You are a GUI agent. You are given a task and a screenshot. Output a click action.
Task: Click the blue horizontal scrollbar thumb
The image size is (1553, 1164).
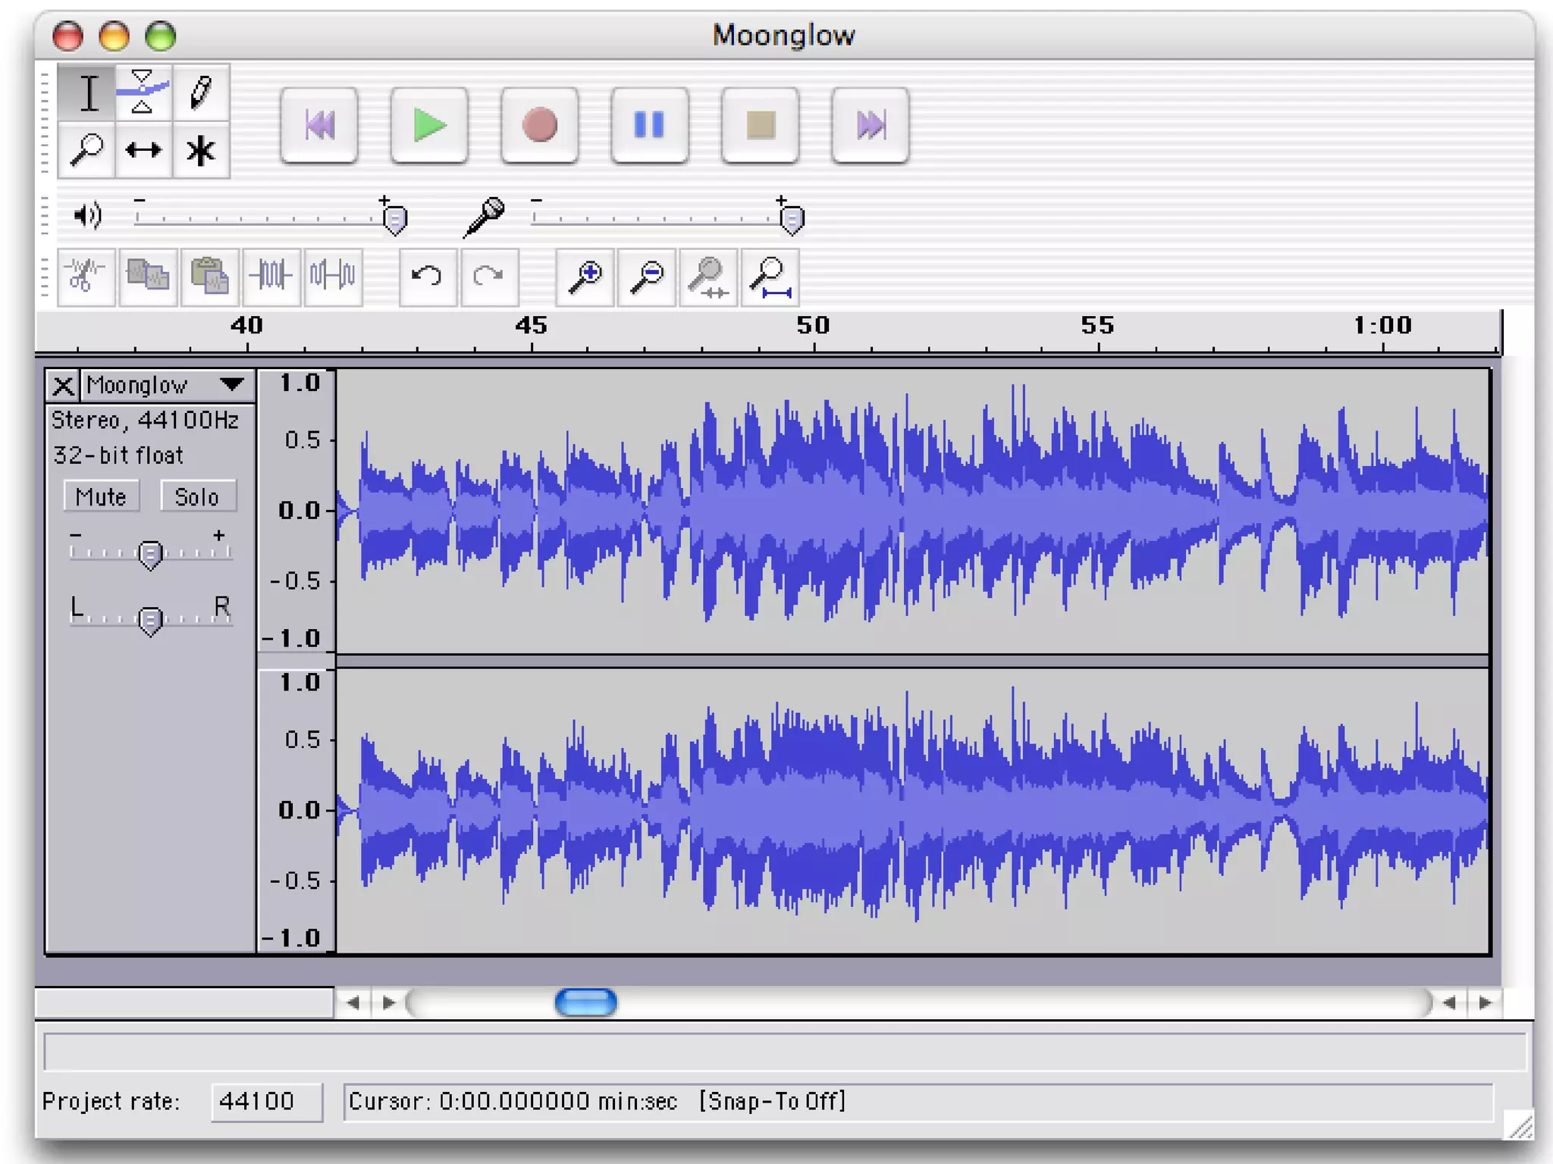(x=585, y=1003)
